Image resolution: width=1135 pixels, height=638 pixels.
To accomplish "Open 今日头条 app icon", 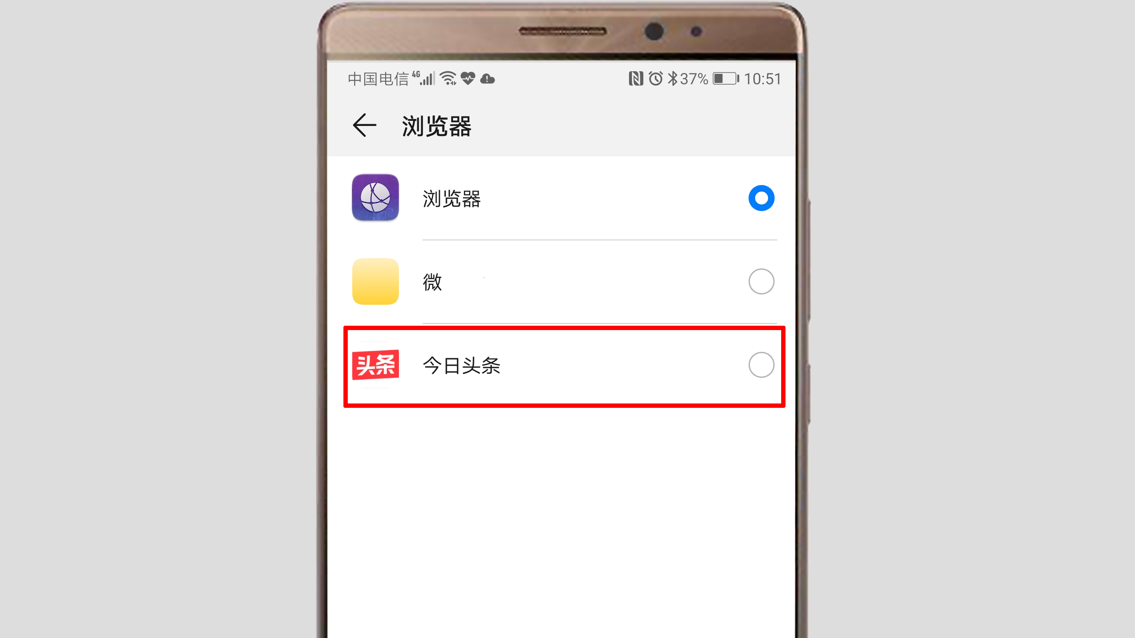I will (x=374, y=364).
